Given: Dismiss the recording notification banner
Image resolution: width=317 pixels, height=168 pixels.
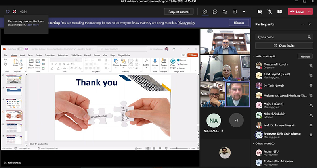Looking at the screenshot, I should point(239,23).
